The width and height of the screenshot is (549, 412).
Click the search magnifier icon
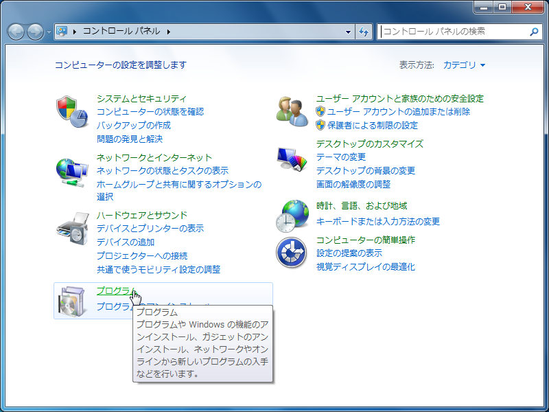coord(534,32)
